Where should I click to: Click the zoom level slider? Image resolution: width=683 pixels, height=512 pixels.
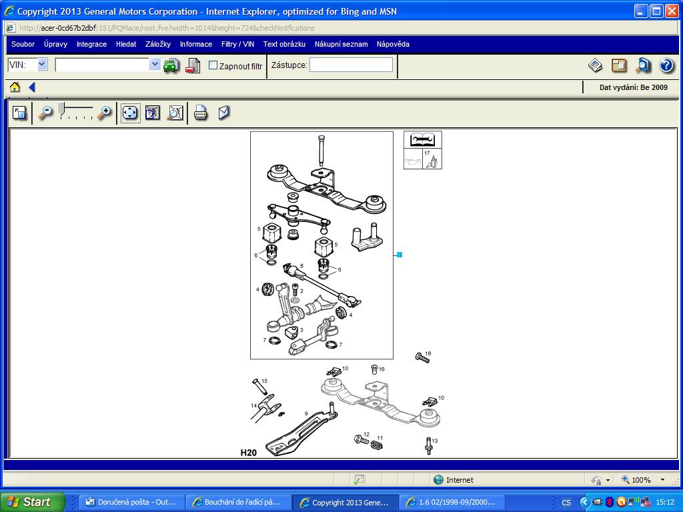click(x=75, y=112)
